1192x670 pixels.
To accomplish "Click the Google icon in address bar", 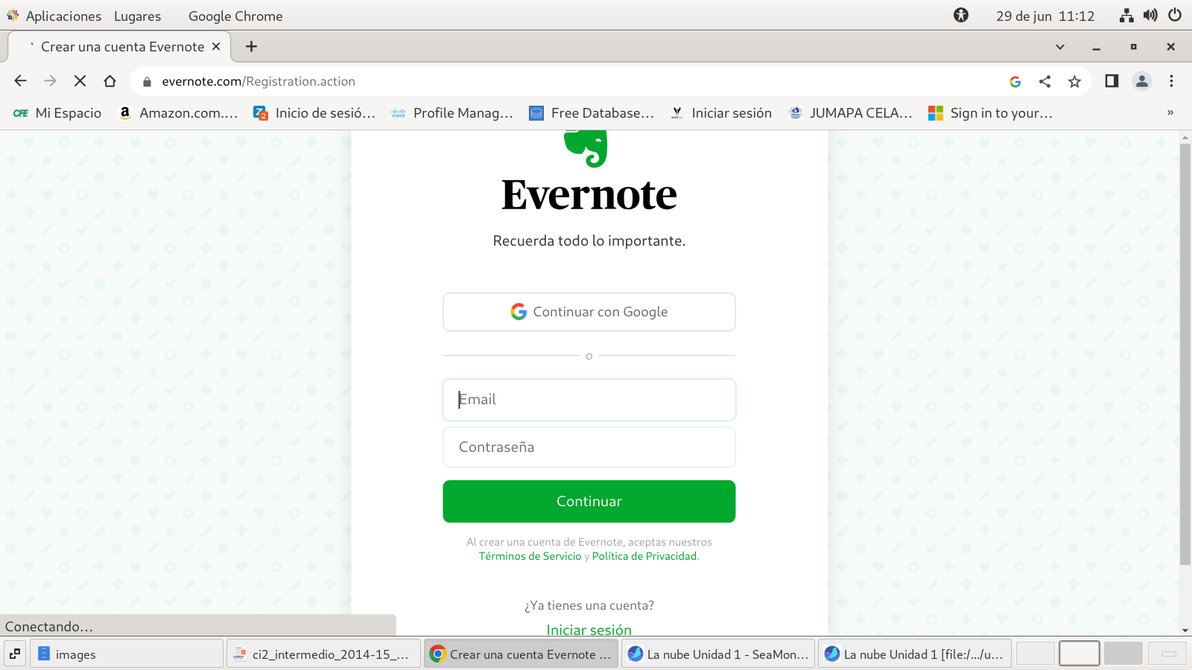I will (x=1015, y=82).
